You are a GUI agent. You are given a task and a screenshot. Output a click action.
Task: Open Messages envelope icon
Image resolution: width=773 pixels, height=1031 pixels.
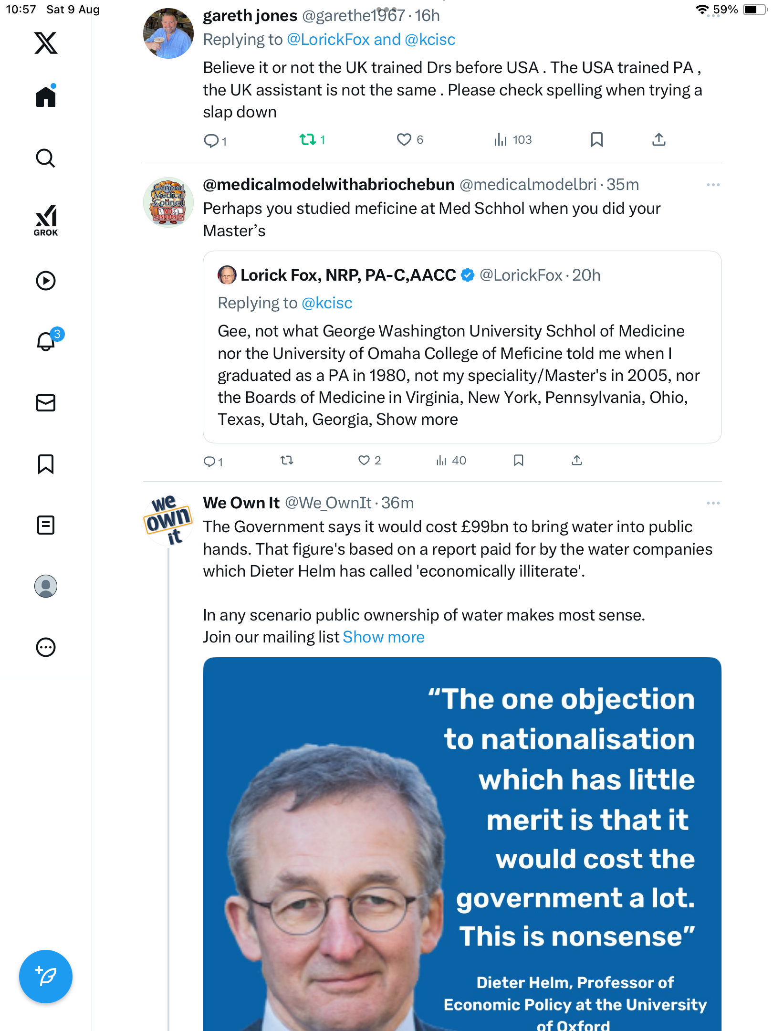coord(46,403)
